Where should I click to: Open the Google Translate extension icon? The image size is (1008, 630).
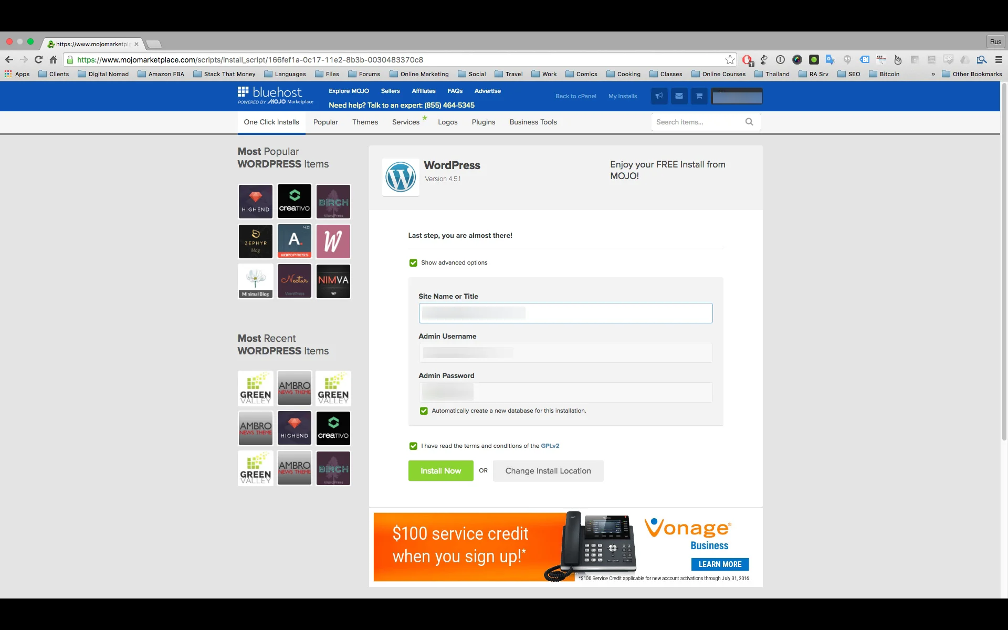point(830,60)
